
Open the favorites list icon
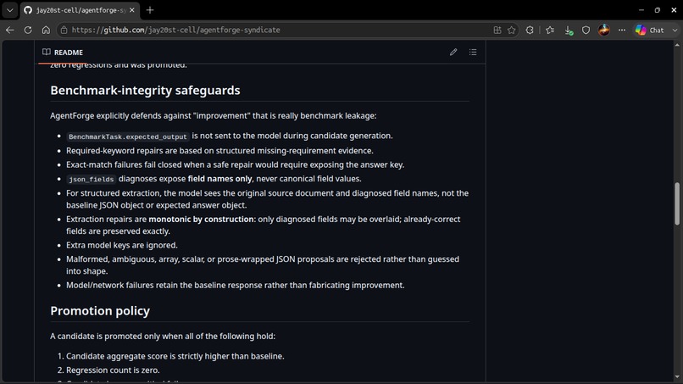pyautogui.click(x=550, y=30)
